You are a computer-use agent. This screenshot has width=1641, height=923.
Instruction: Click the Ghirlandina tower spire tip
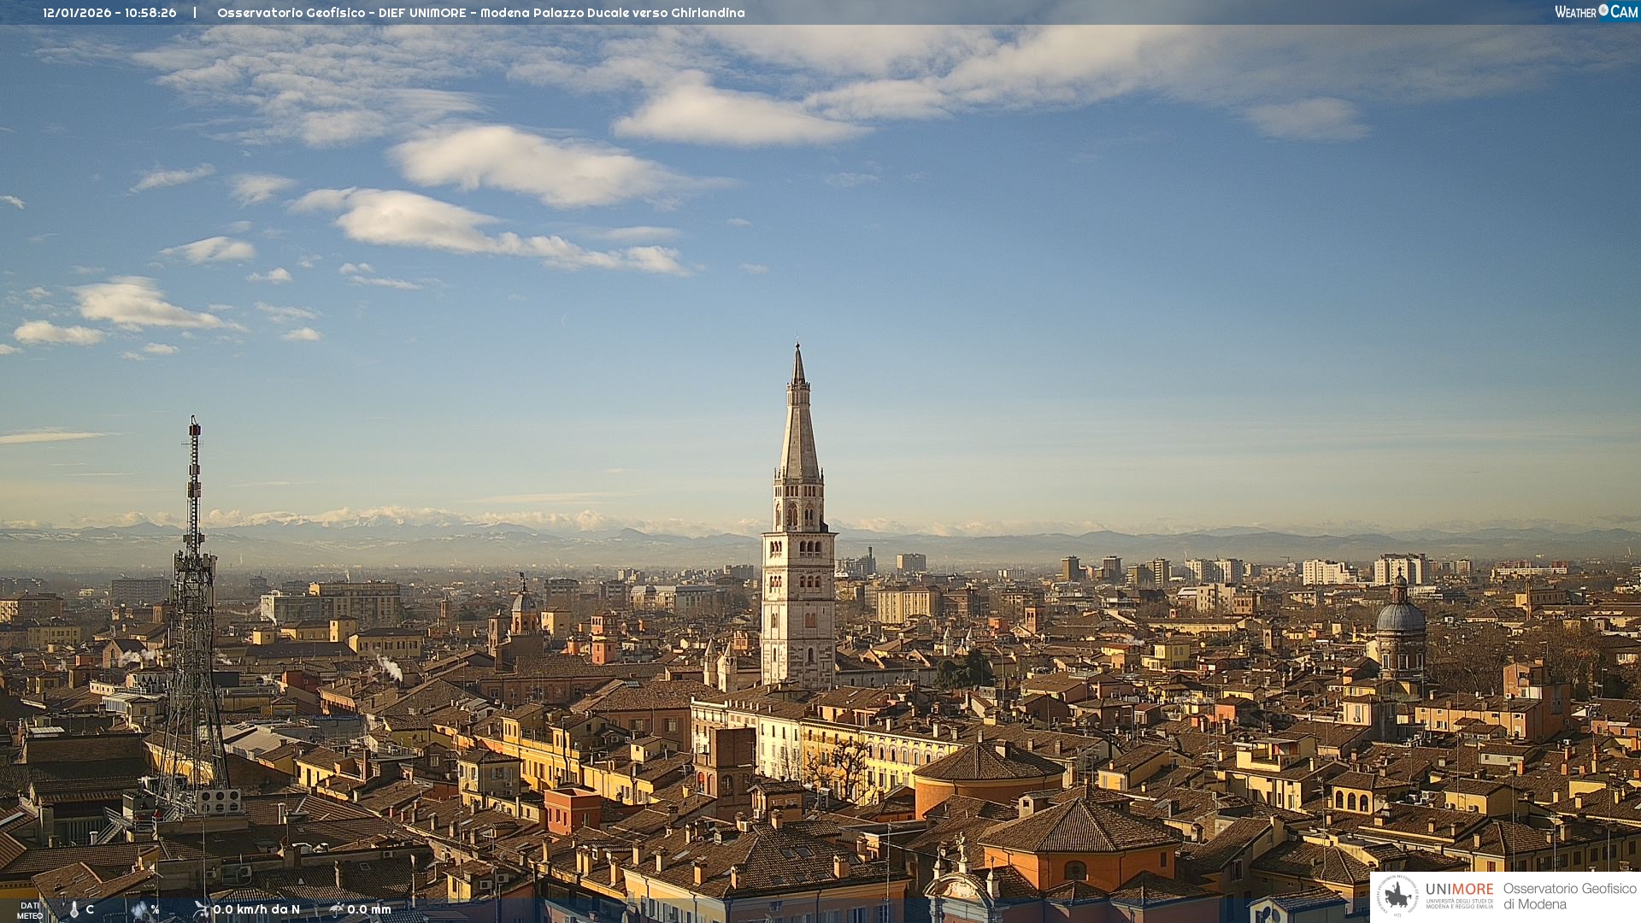798,347
